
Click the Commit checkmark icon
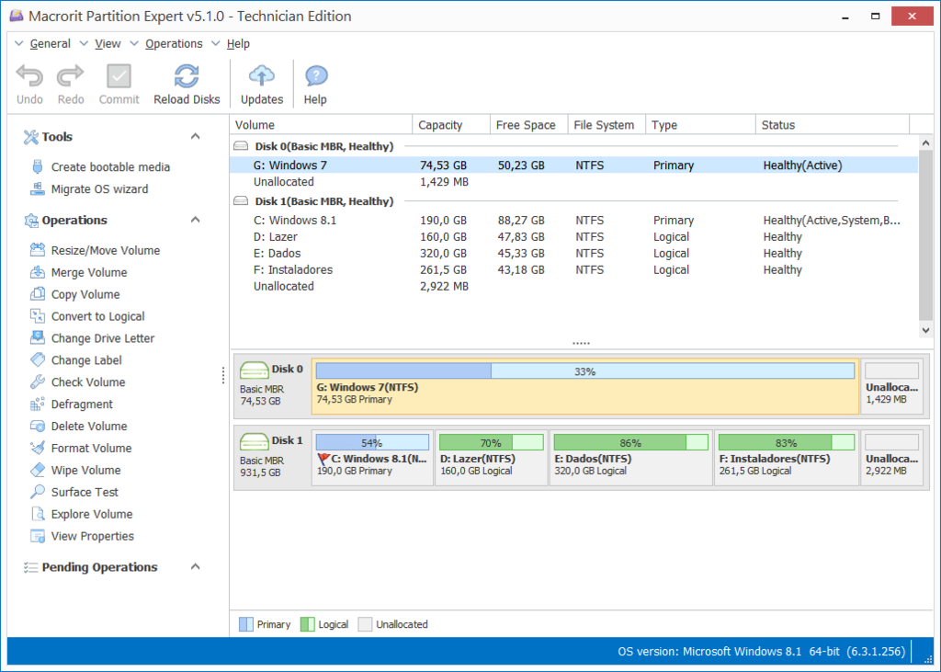tap(119, 76)
